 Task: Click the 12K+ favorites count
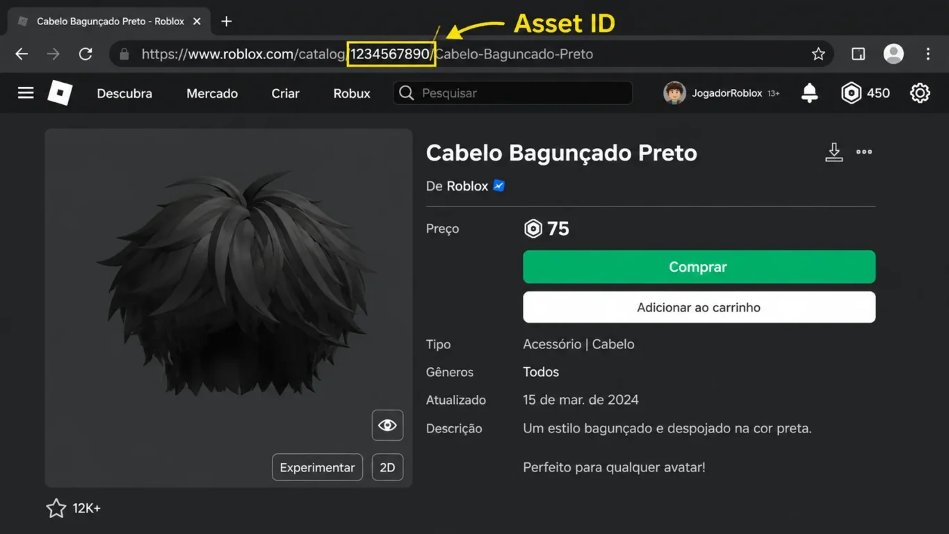[87, 508]
